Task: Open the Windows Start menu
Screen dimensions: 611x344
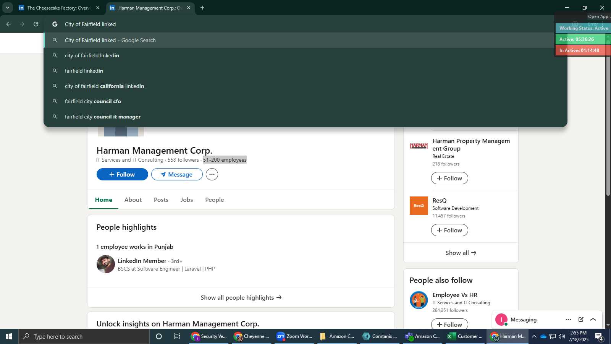Action: tap(9, 336)
